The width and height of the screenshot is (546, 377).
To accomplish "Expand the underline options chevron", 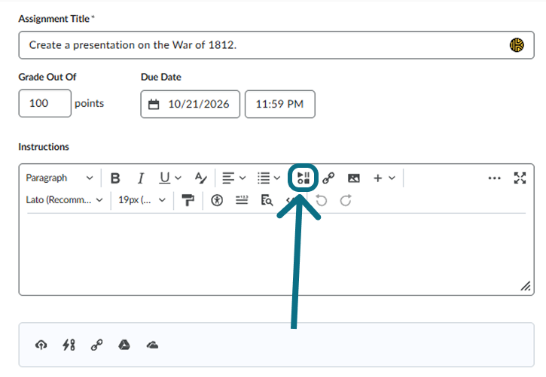I will [178, 178].
